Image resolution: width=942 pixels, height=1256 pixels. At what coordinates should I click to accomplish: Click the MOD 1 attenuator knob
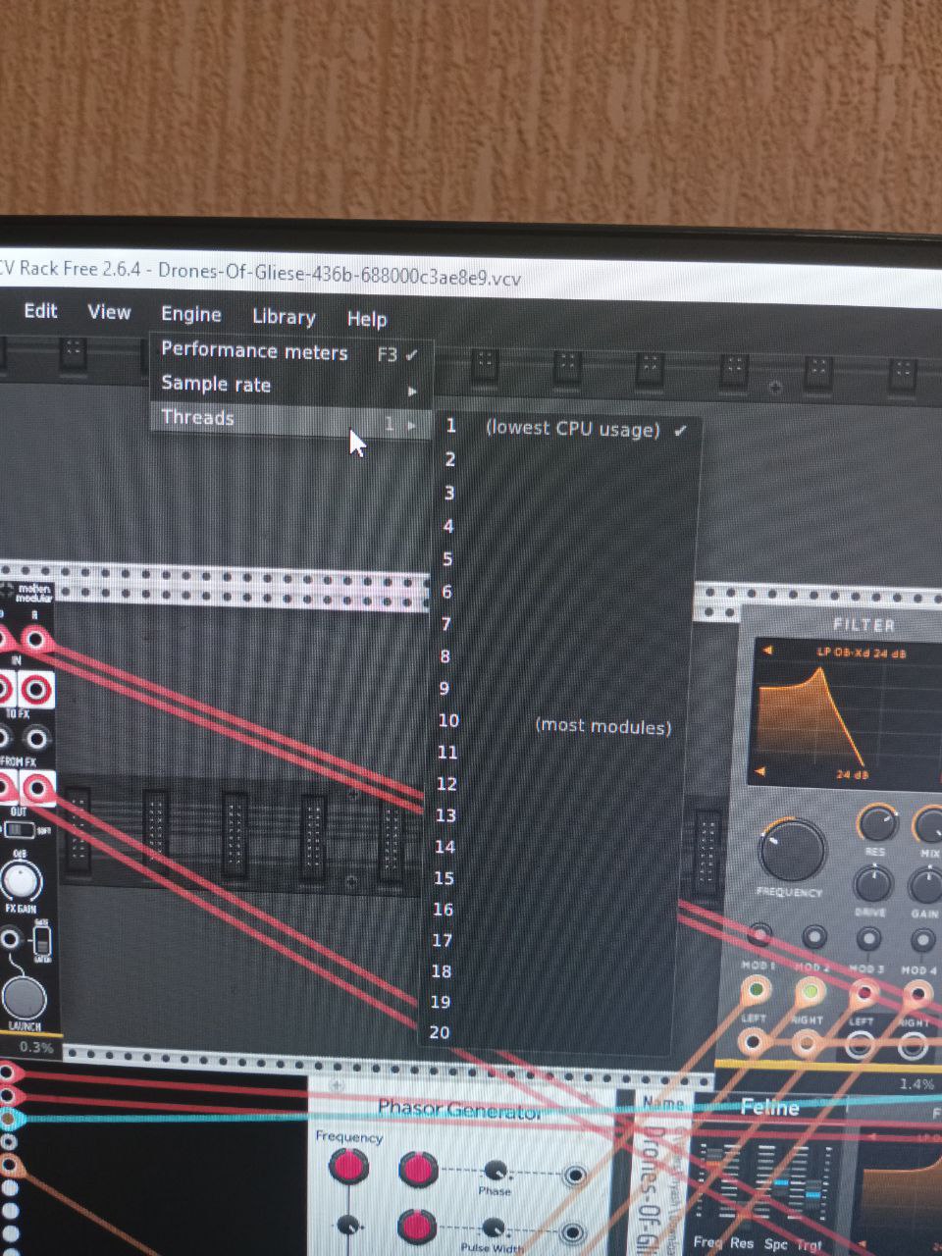(x=759, y=935)
